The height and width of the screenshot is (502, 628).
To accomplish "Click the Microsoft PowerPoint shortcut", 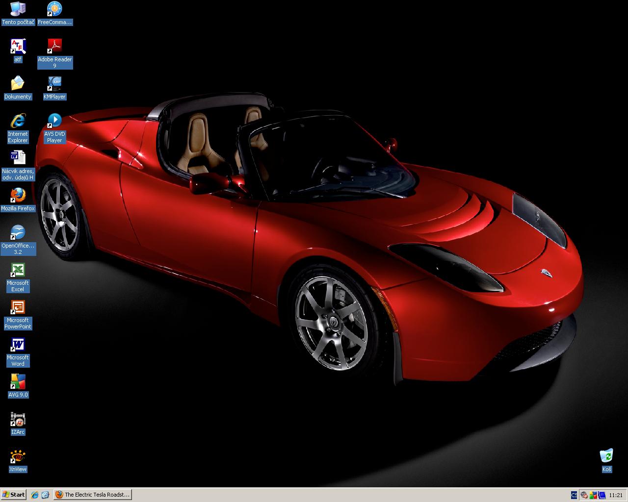I will click(18, 307).
